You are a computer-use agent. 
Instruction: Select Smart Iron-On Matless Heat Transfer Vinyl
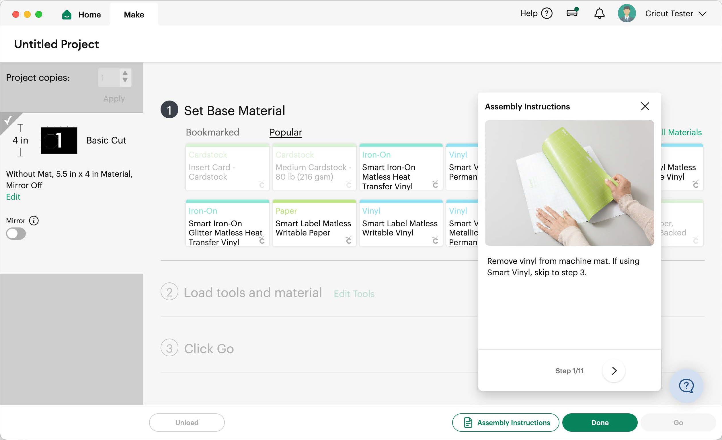click(x=401, y=168)
